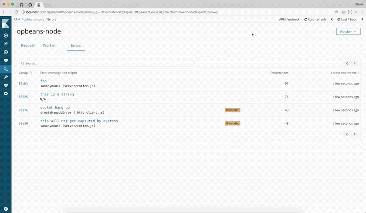Open Visualize bar chart icon in sidebar
The height and width of the screenshot is (213, 366).
tap(6, 44)
